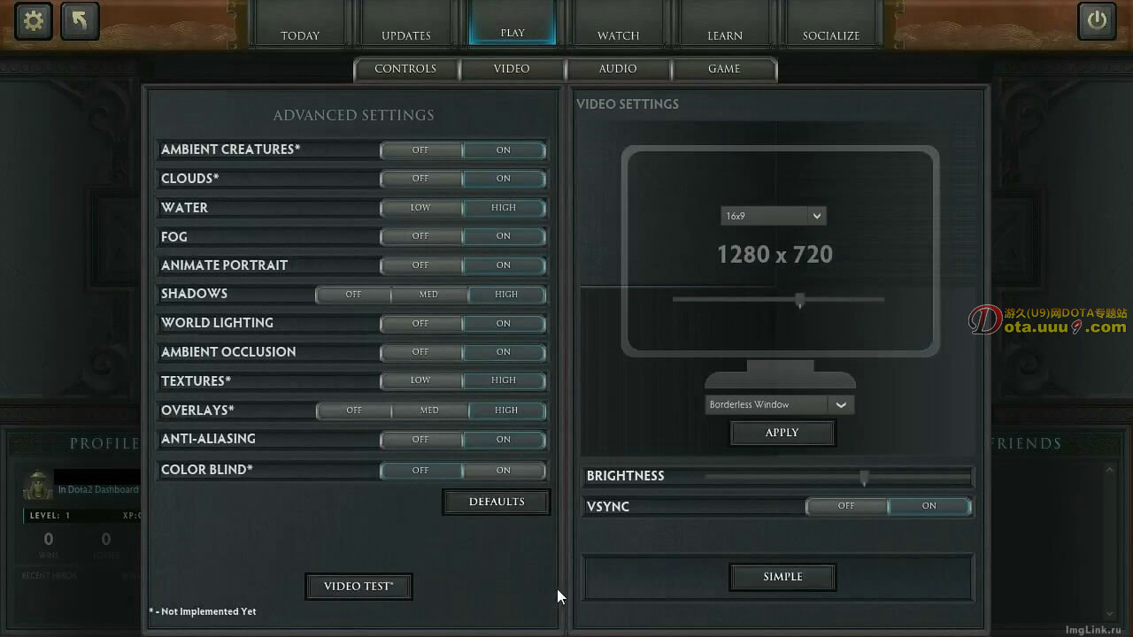This screenshot has width=1133, height=637.
Task: Enable Anti-Aliasing
Action: point(504,440)
